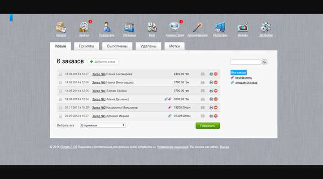Open the Настройки gears icon
The height and width of the screenshot is (179, 323).
click(266, 27)
